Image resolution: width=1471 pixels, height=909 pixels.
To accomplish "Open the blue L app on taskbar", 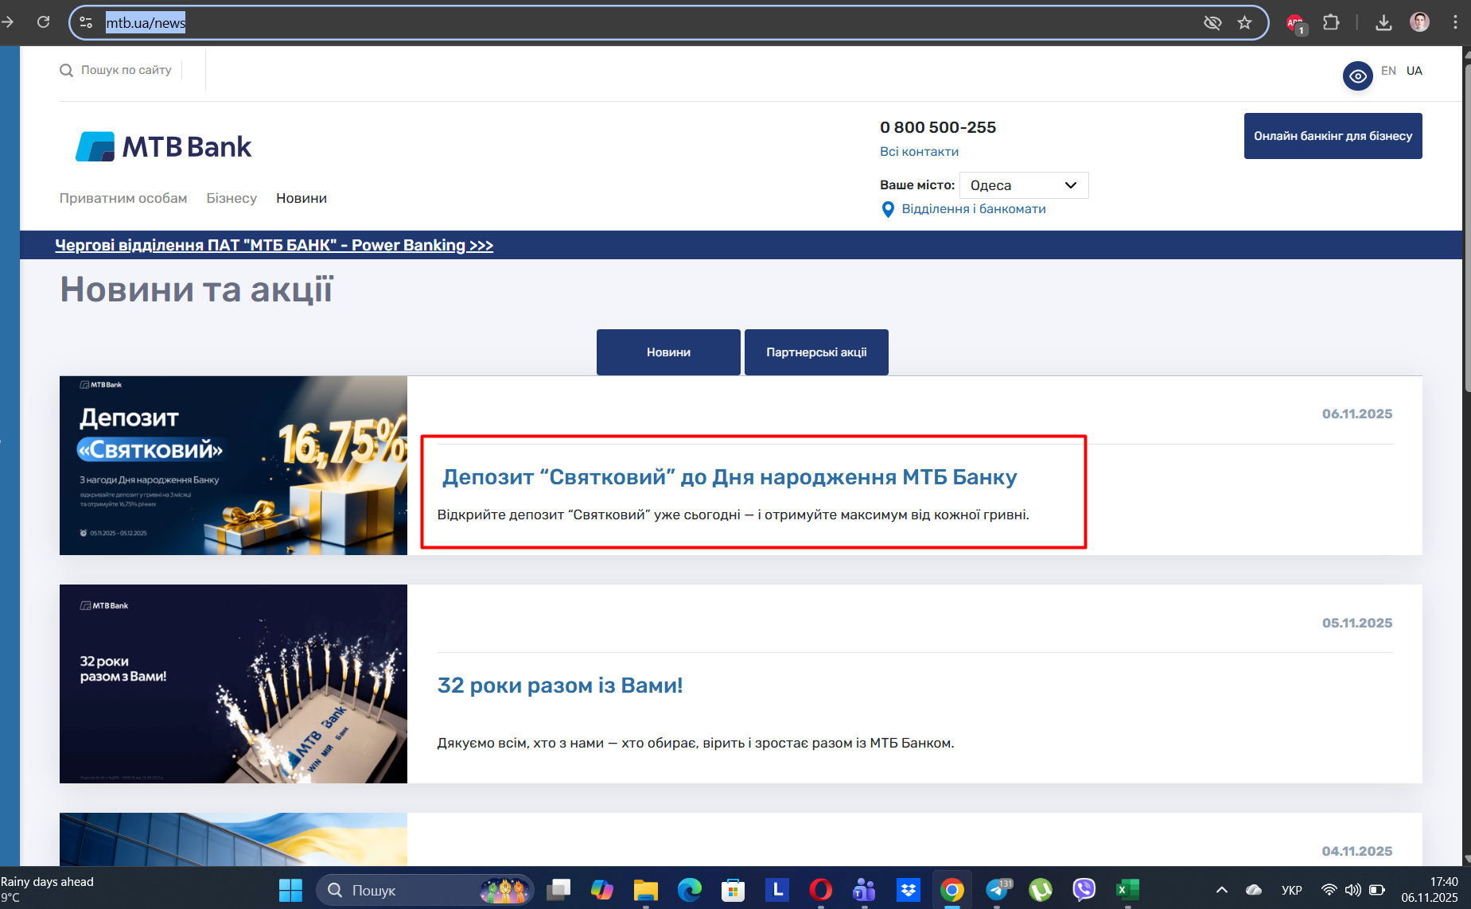I will coord(777,890).
